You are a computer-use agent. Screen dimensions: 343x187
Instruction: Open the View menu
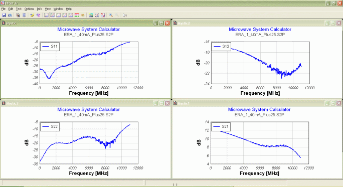48,9
